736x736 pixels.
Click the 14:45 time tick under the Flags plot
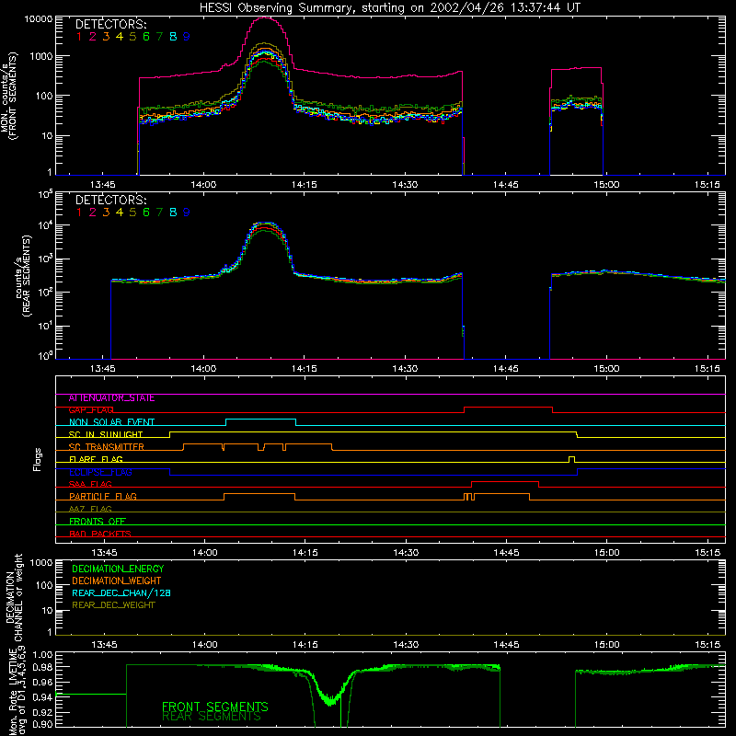(506, 553)
